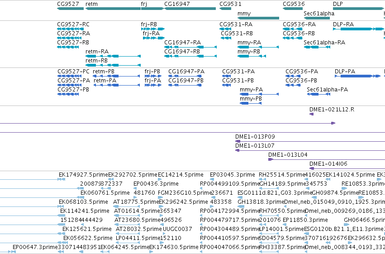Click EST UUGC0037
Screen dimensions: 385x254
tap(177, 229)
